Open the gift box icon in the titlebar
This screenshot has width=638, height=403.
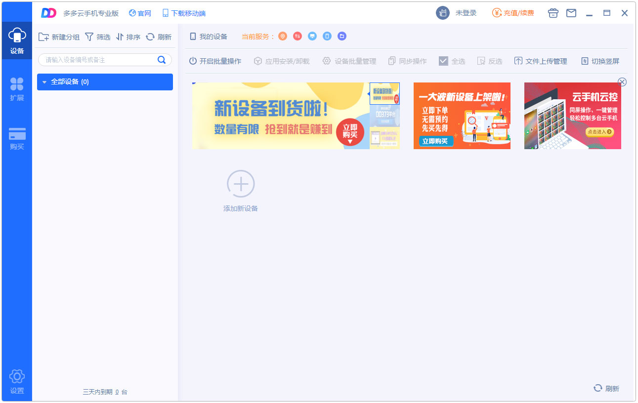553,13
